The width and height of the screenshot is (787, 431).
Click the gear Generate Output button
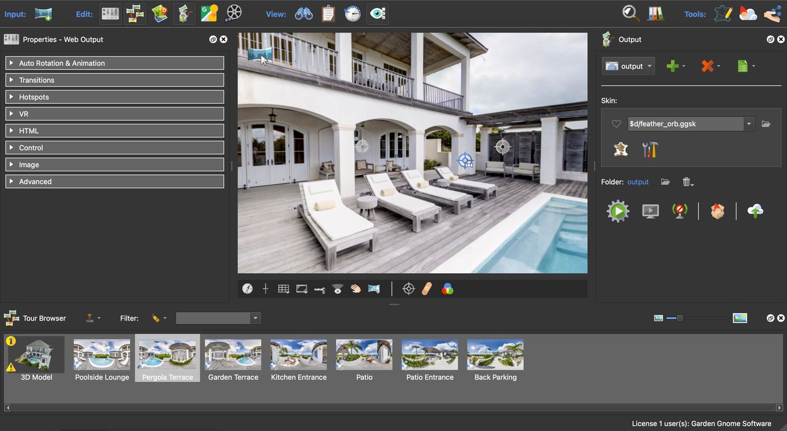click(x=618, y=211)
